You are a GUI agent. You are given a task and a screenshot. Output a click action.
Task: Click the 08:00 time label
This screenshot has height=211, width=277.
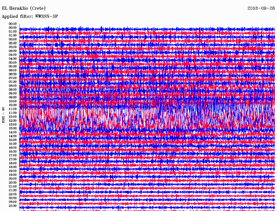tap(13, 86)
